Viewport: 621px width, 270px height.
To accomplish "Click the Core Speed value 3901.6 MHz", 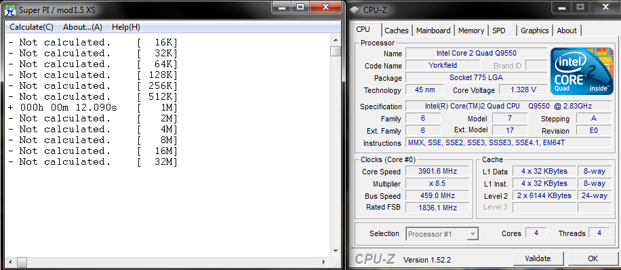I will [438, 171].
